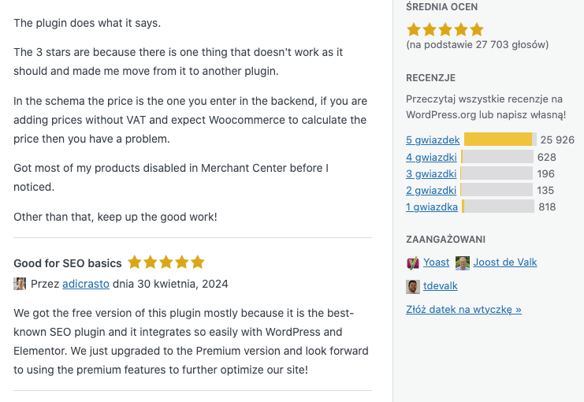Viewport: 584px width, 402px height.
Task: Click the five-star rating on Good for SEO basics
Action: pyautogui.click(x=166, y=262)
